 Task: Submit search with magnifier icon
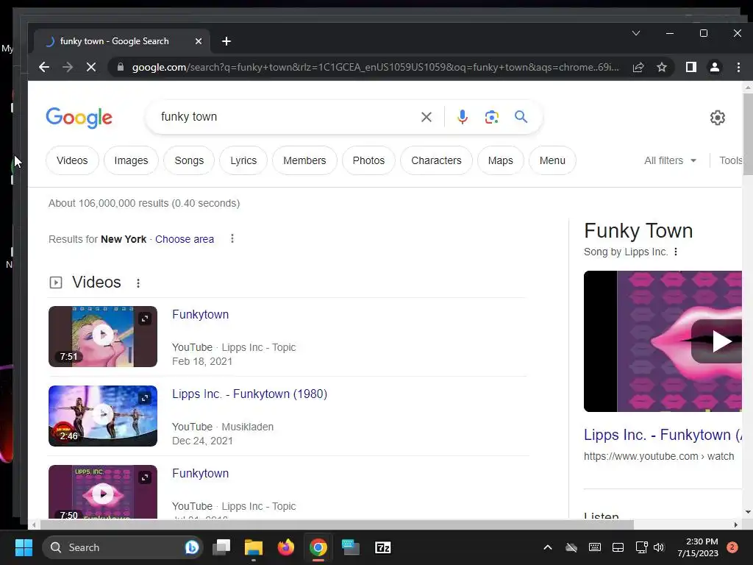coord(521,117)
